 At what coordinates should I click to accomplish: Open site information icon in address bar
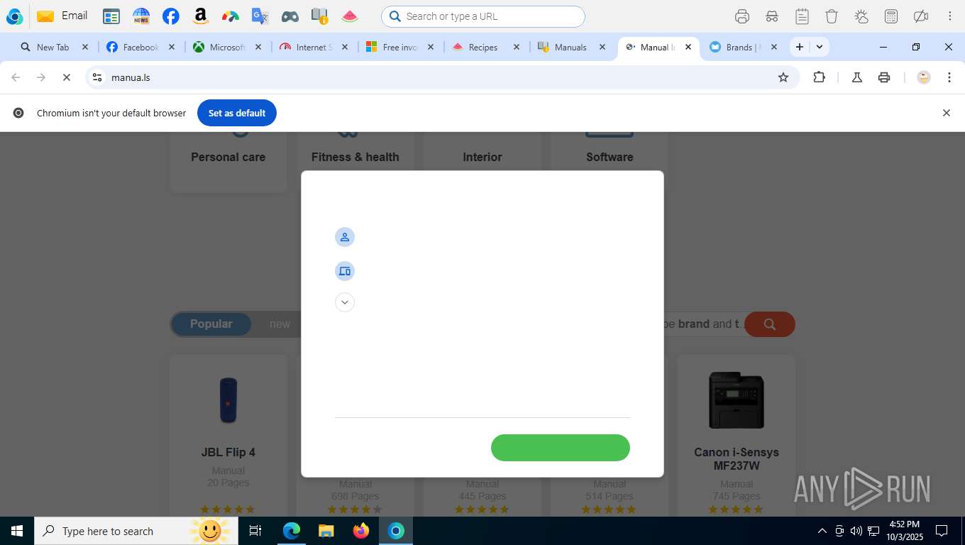pos(97,77)
